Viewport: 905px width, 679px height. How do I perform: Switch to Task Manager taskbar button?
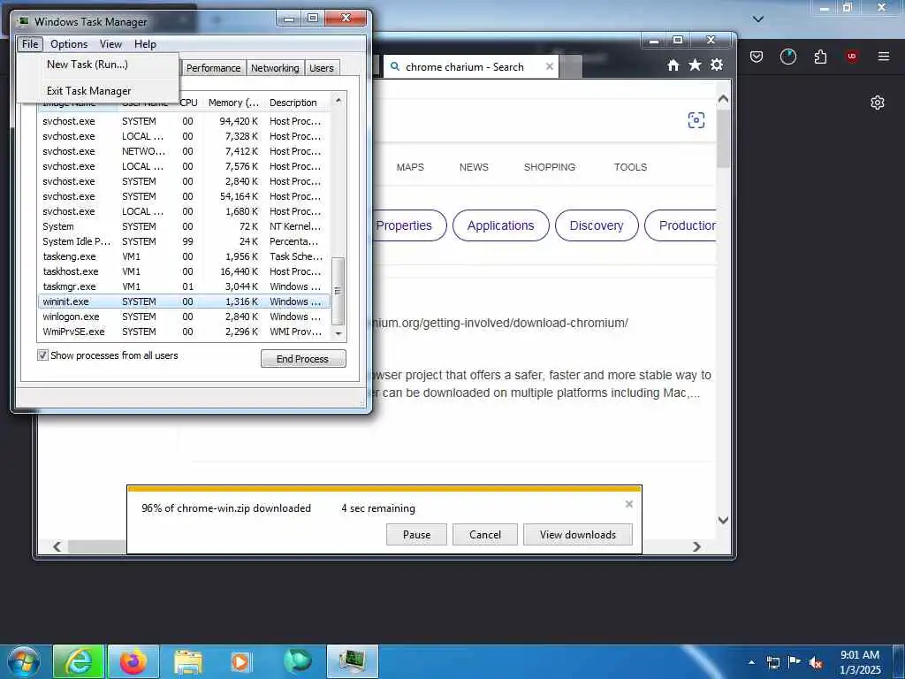(352, 661)
